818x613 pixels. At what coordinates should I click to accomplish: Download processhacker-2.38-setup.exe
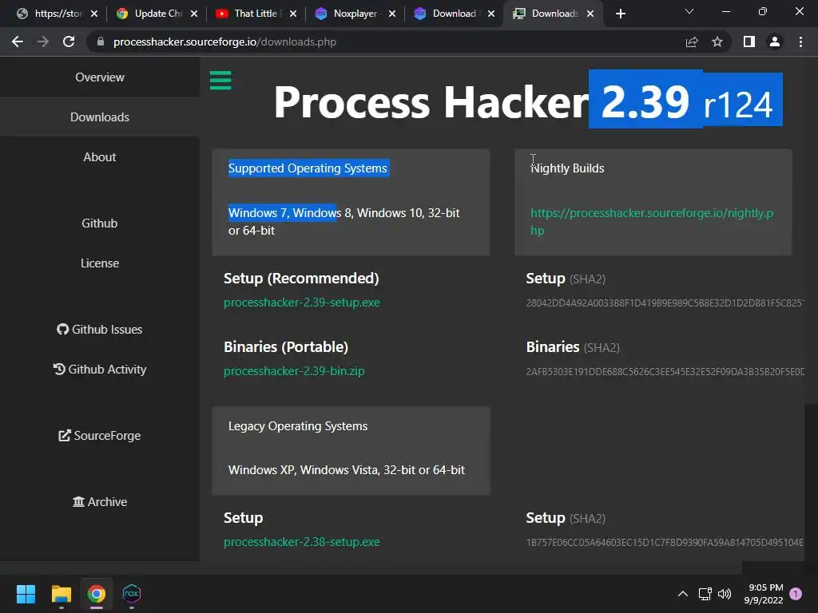[x=301, y=542]
